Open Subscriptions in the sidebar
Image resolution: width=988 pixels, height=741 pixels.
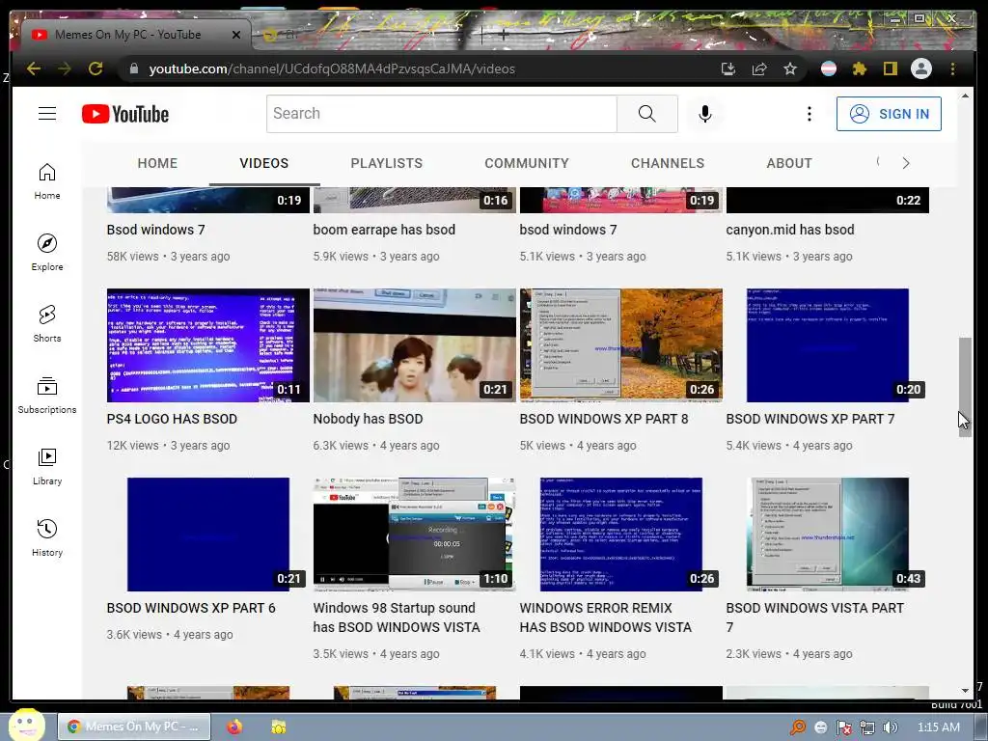click(47, 395)
